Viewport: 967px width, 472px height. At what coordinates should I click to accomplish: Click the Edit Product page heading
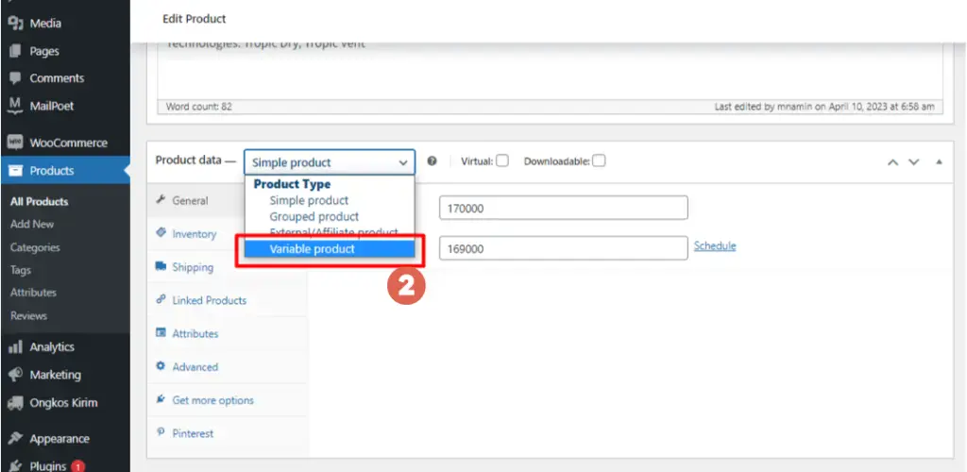coord(195,19)
